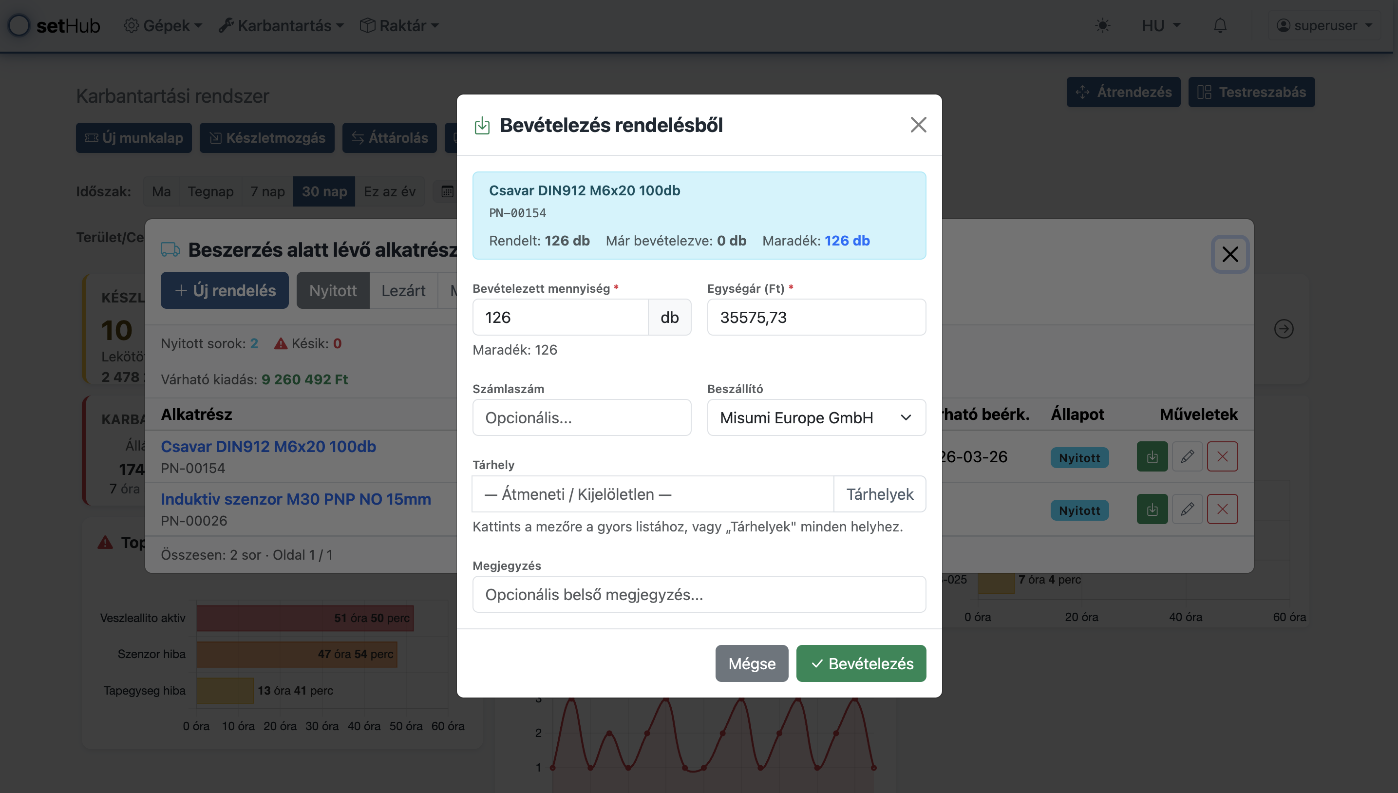The width and height of the screenshot is (1398, 793).
Task: Click the green Bevételezés confirm button
Action: click(860, 663)
